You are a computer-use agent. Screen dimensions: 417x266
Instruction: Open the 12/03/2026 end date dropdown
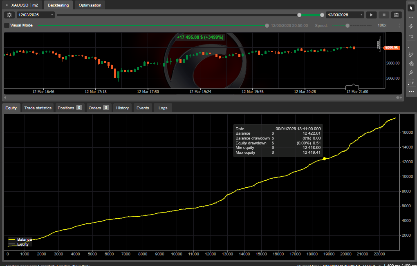click(x=362, y=15)
